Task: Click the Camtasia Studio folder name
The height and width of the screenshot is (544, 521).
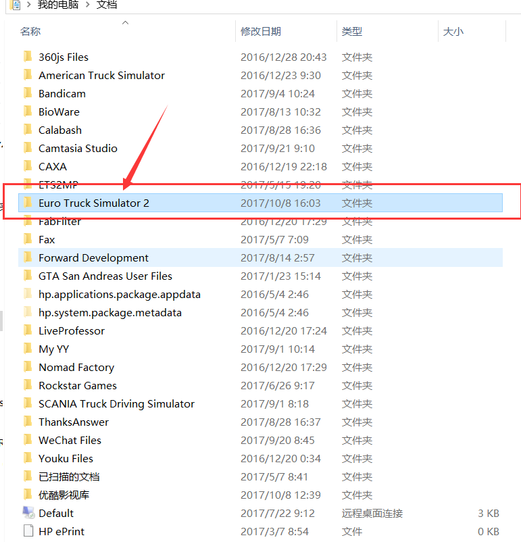Action: [78, 149]
